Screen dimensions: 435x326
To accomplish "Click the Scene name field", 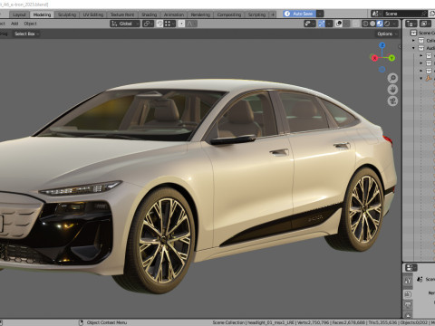I will tap(401, 14).
